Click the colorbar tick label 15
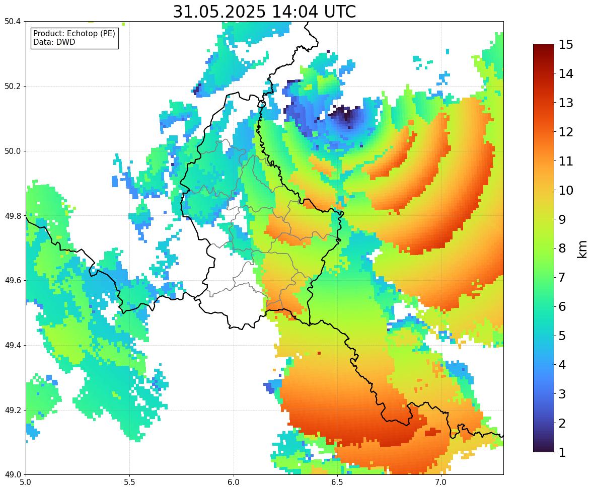Viewport: 593px width, 491px height. pyautogui.click(x=565, y=45)
